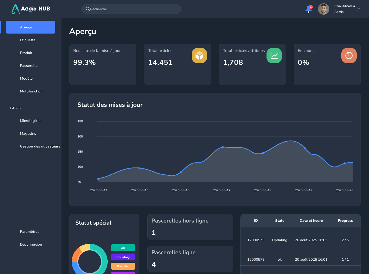
Task: Open Paramètres in the sidebar
Action: click(x=30, y=231)
